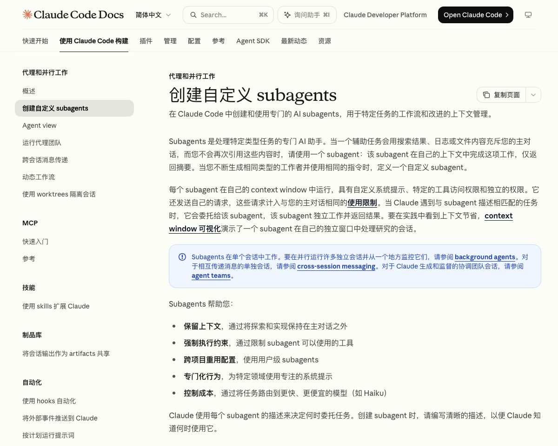This screenshot has height=446, width=558.
Task: Focus the Search input field
Action: 227,15
